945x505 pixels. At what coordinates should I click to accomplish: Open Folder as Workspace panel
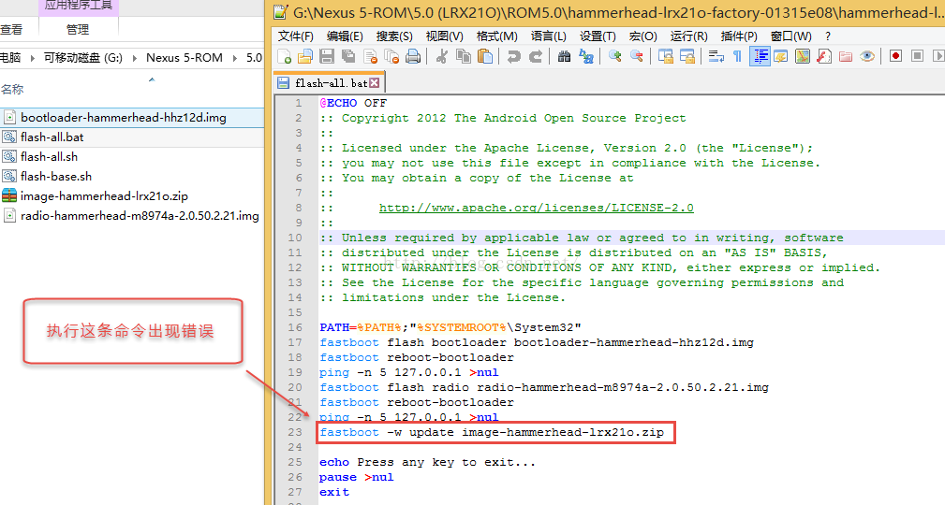pyautogui.click(x=846, y=57)
